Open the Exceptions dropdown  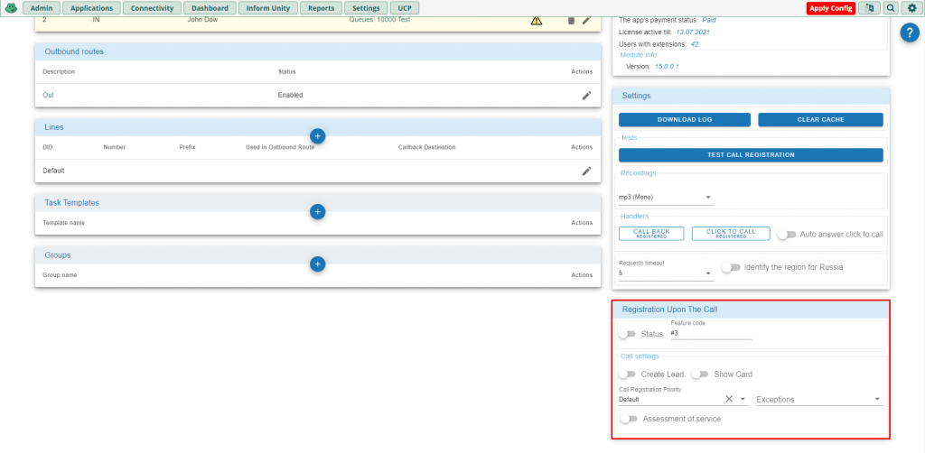tap(819, 400)
